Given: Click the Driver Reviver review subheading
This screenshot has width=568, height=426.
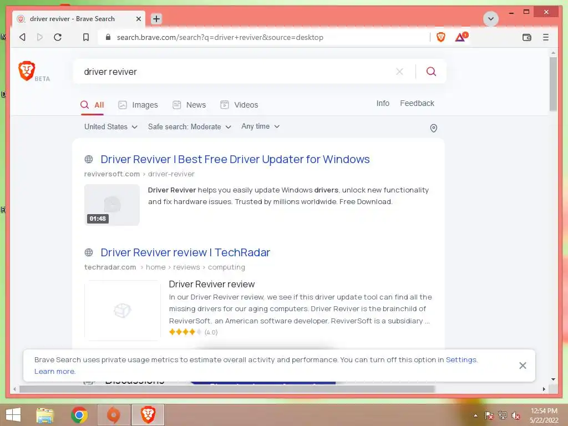Looking at the screenshot, I should tap(211, 284).
